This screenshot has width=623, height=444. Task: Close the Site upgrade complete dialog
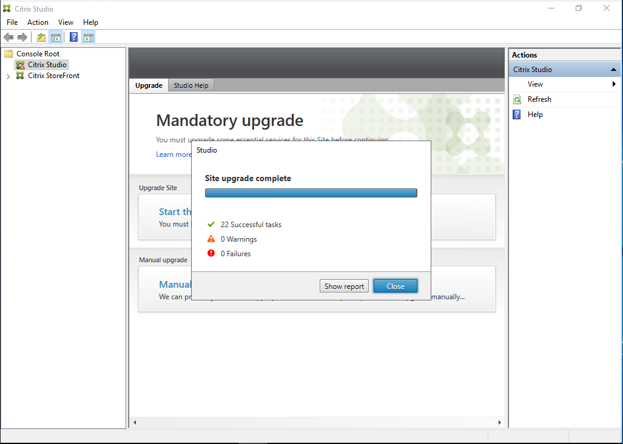coord(396,286)
